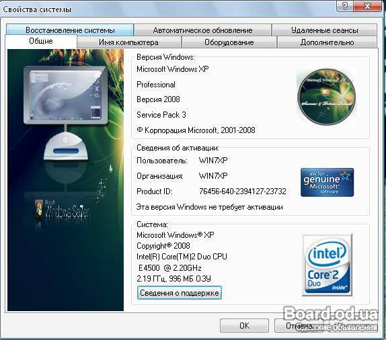The width and height of the screenshot is (386, 340).
Task: Switch to the Восстановление системы tab
Action: 70,30
